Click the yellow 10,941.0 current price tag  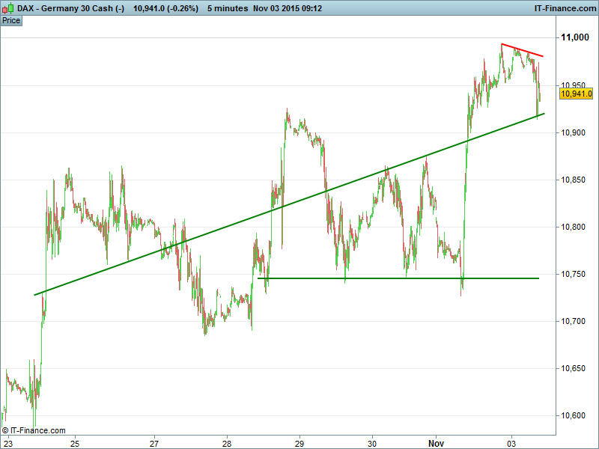click(577, 94)
